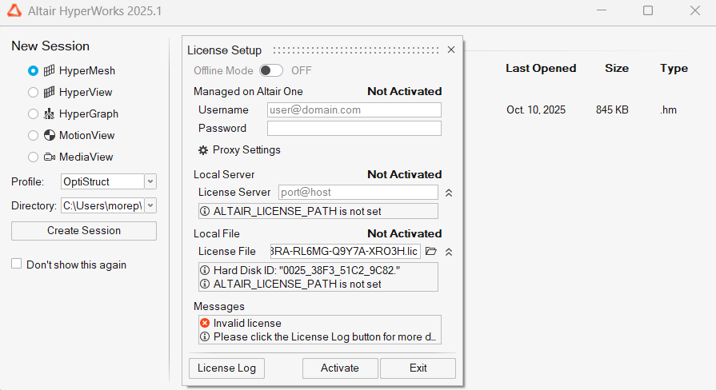Close the License Setup dialog
This screenshot has width=716, height=390.
(451, 50)
